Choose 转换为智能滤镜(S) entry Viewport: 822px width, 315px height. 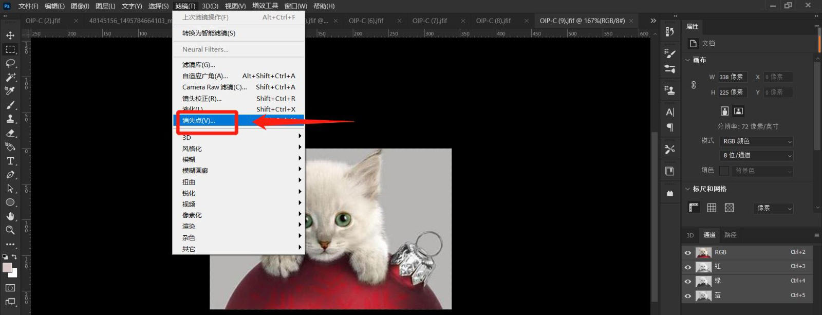point(238,33)
